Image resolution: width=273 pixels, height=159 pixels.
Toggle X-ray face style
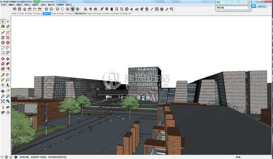[x=46, y=9]
